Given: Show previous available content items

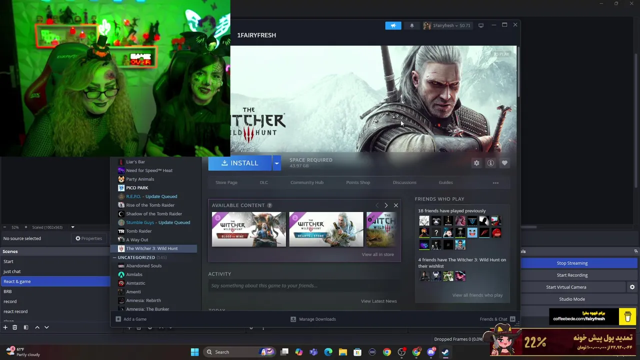Looking at the screenshot, I should click(377, 205).
